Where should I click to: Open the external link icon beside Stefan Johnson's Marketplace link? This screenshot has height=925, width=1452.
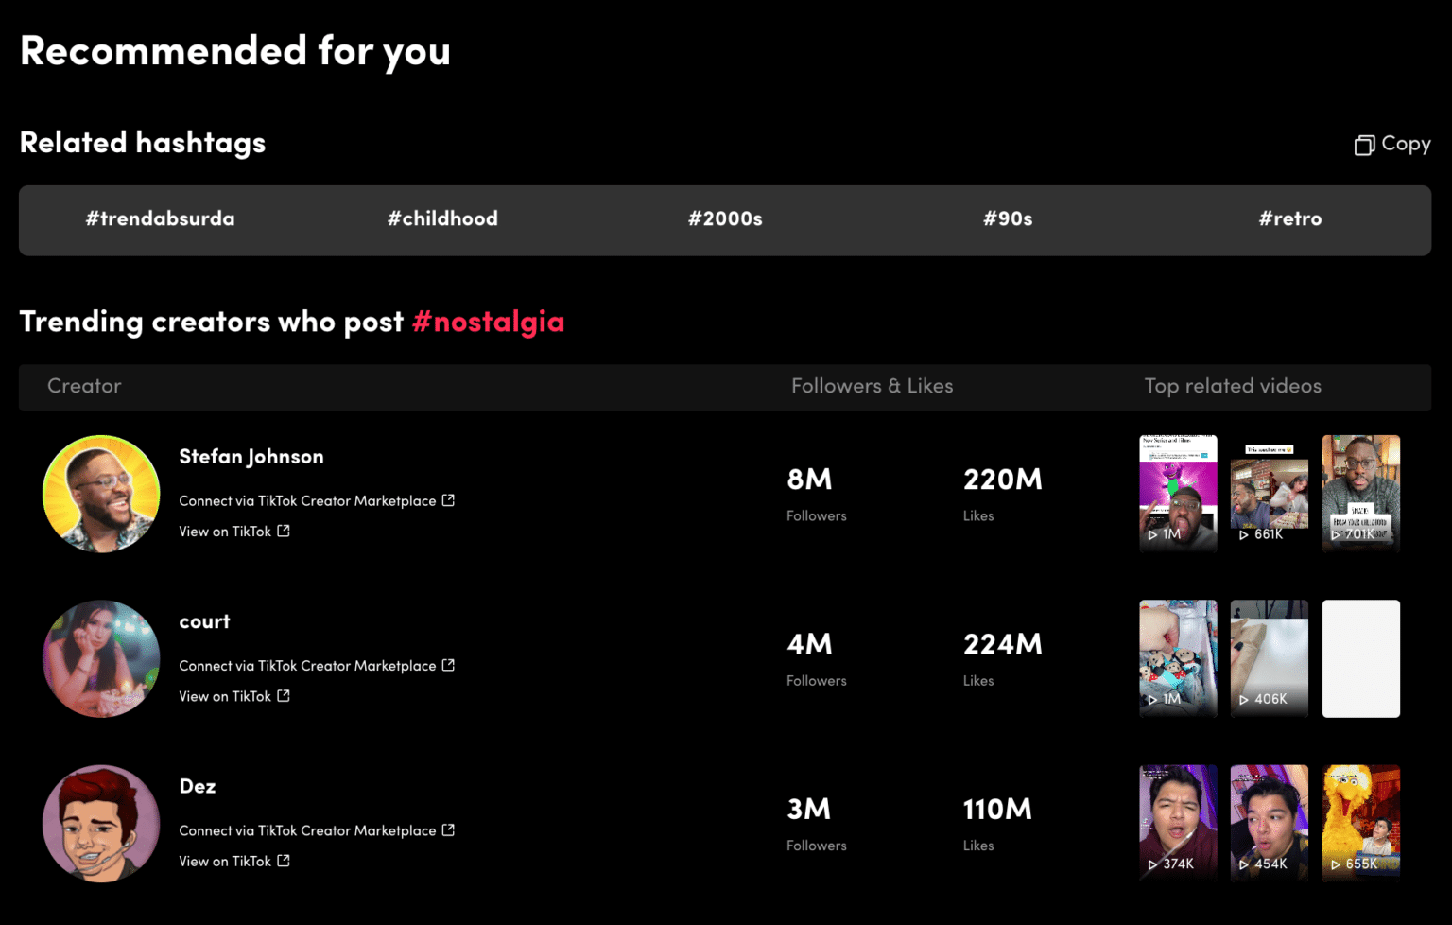pos(449,500)
